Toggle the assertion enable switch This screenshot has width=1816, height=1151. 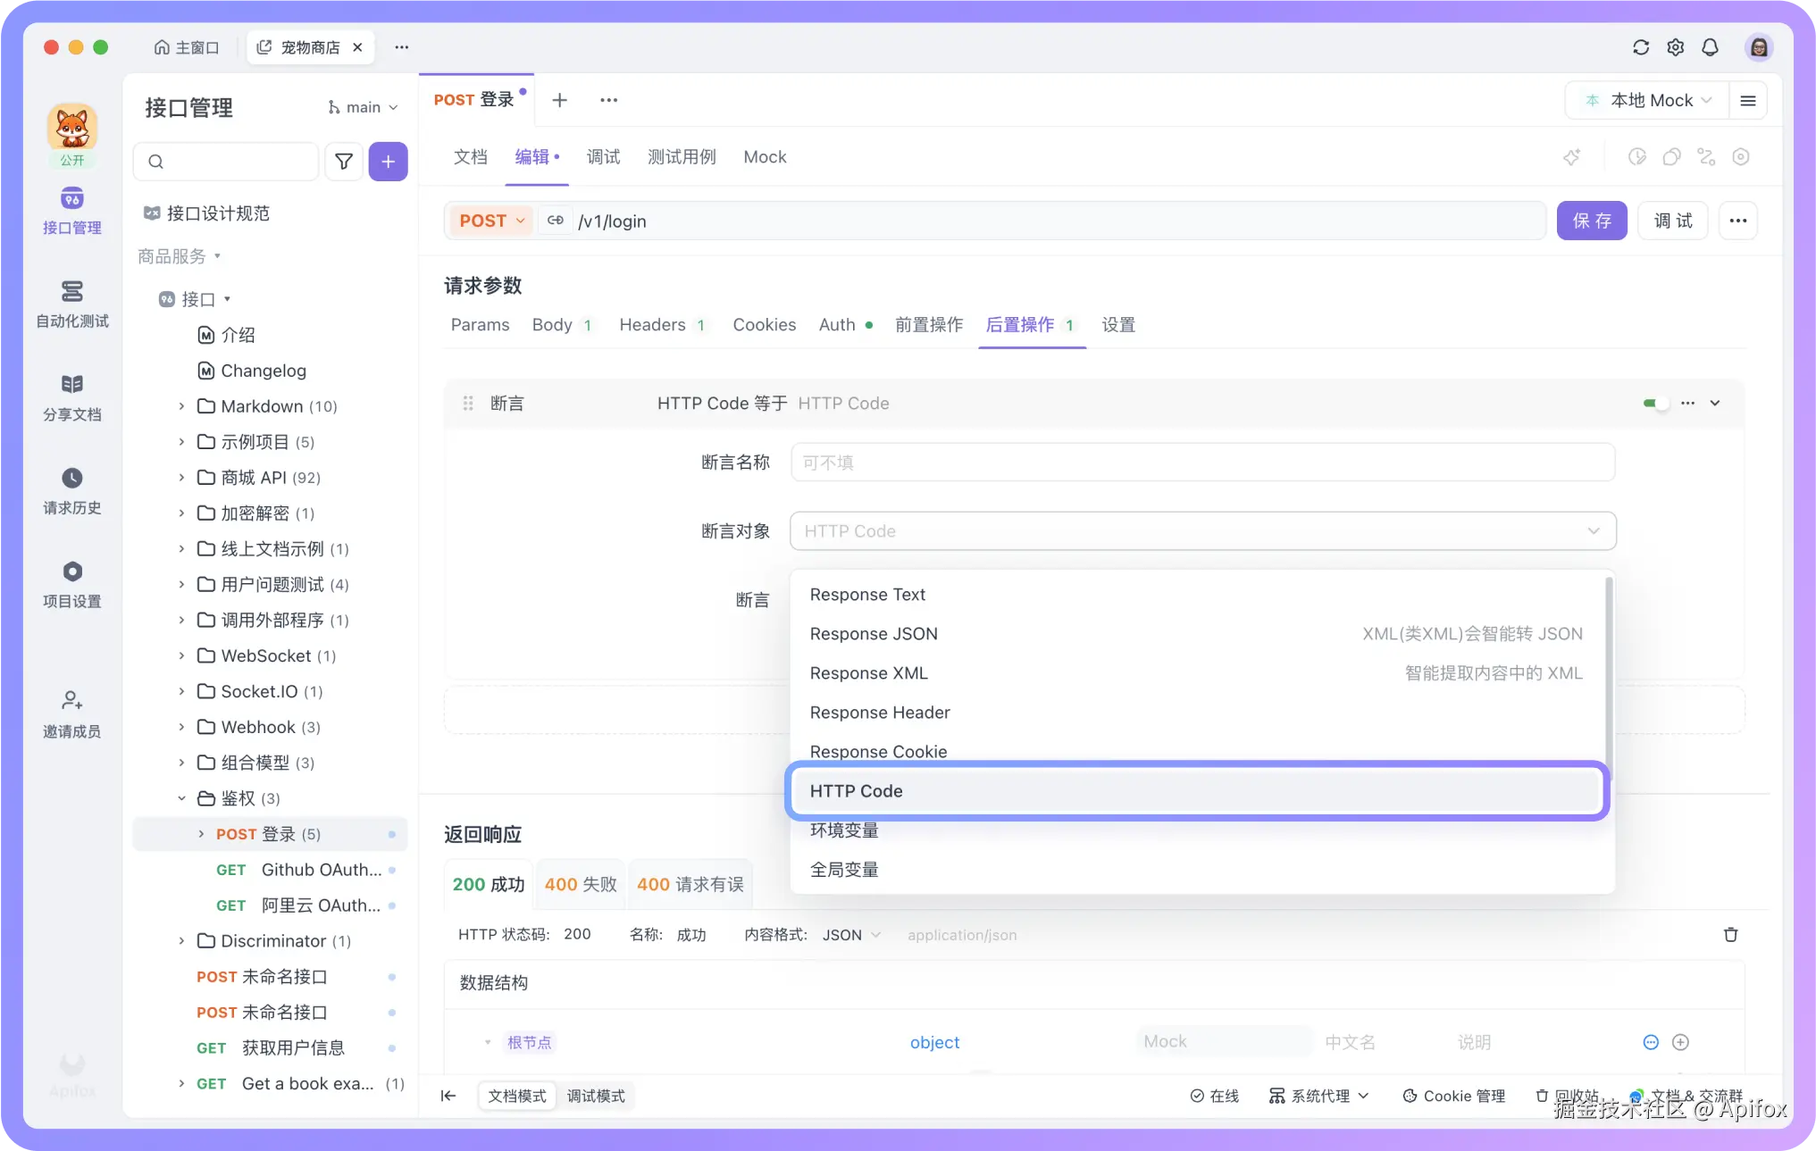point(1654,403)
